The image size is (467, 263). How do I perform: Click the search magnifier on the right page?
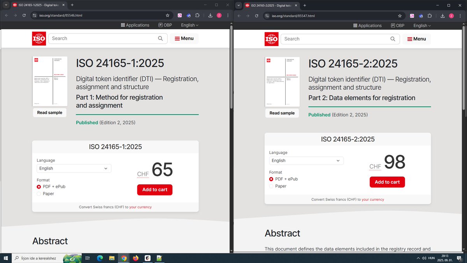click(x=393, y=39)
